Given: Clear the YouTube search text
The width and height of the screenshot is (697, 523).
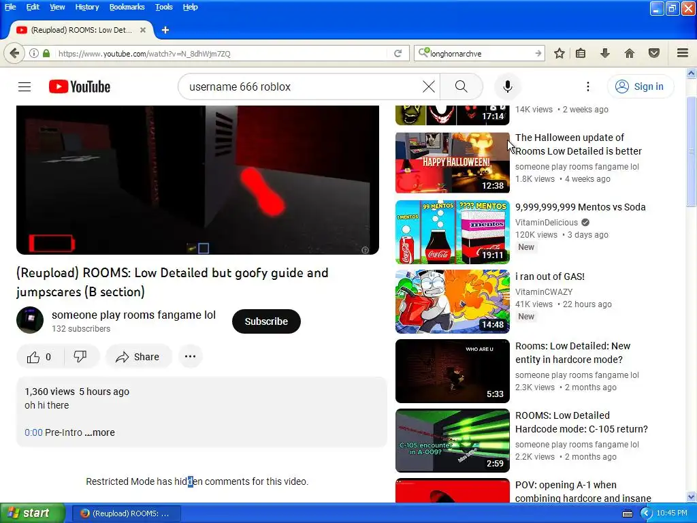Looking at the screenshot, I should point(429,86).
